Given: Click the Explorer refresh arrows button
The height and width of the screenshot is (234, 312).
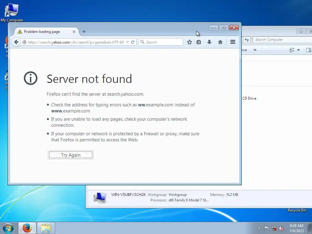Looking at the screenshot, I should click(x=247, y=40).
